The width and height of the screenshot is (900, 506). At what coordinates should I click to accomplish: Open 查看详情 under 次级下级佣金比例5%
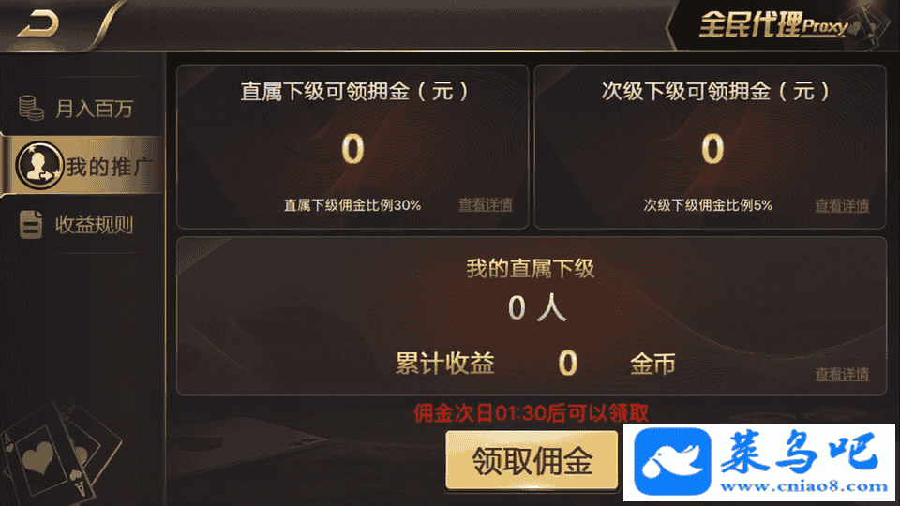click(842, 205)
